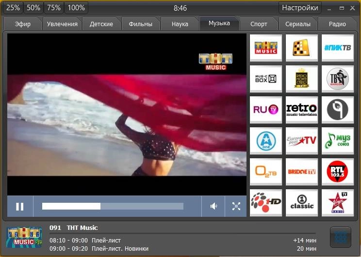Open the Music Box channel tile
The height and width of the screenshot is (257, 361).
click(266, 79)
